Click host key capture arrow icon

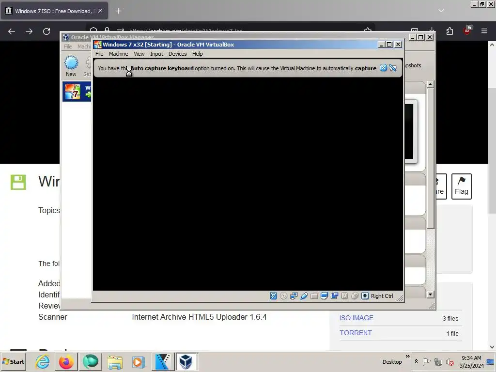(365, 296)
